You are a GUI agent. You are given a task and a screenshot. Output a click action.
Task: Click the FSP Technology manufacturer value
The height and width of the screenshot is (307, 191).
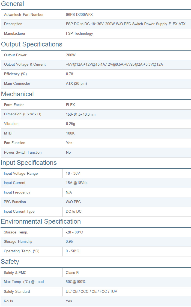click(79, 34)
